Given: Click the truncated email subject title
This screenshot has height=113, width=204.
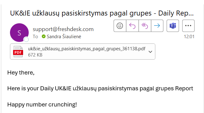Looking at the screenshot, I should point(102,13).
